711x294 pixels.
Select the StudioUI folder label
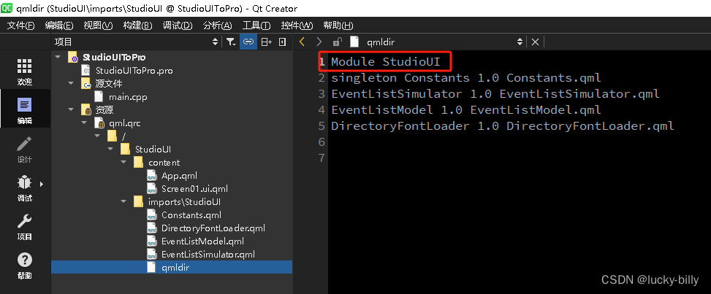click(x=153, y=150)
